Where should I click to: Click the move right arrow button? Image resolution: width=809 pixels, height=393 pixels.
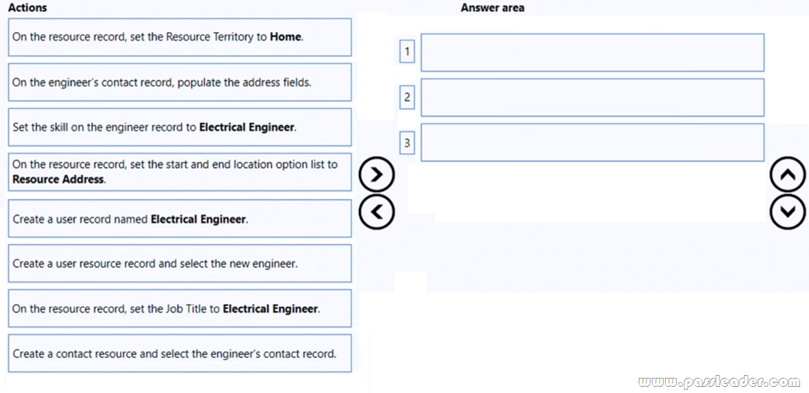(x=376, y=175)
